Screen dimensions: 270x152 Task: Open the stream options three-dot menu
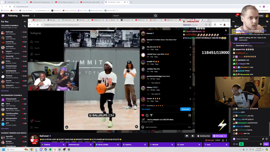tap(227, 140)
